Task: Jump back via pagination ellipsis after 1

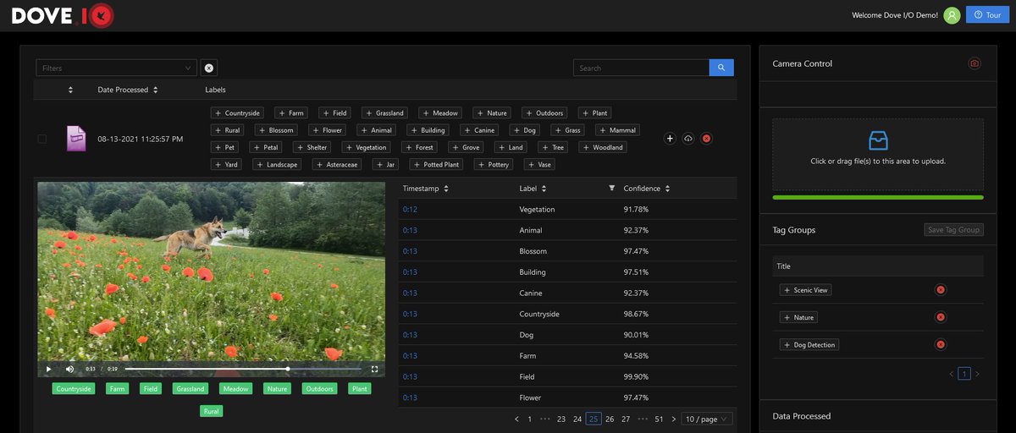Action: coord(545,419)
